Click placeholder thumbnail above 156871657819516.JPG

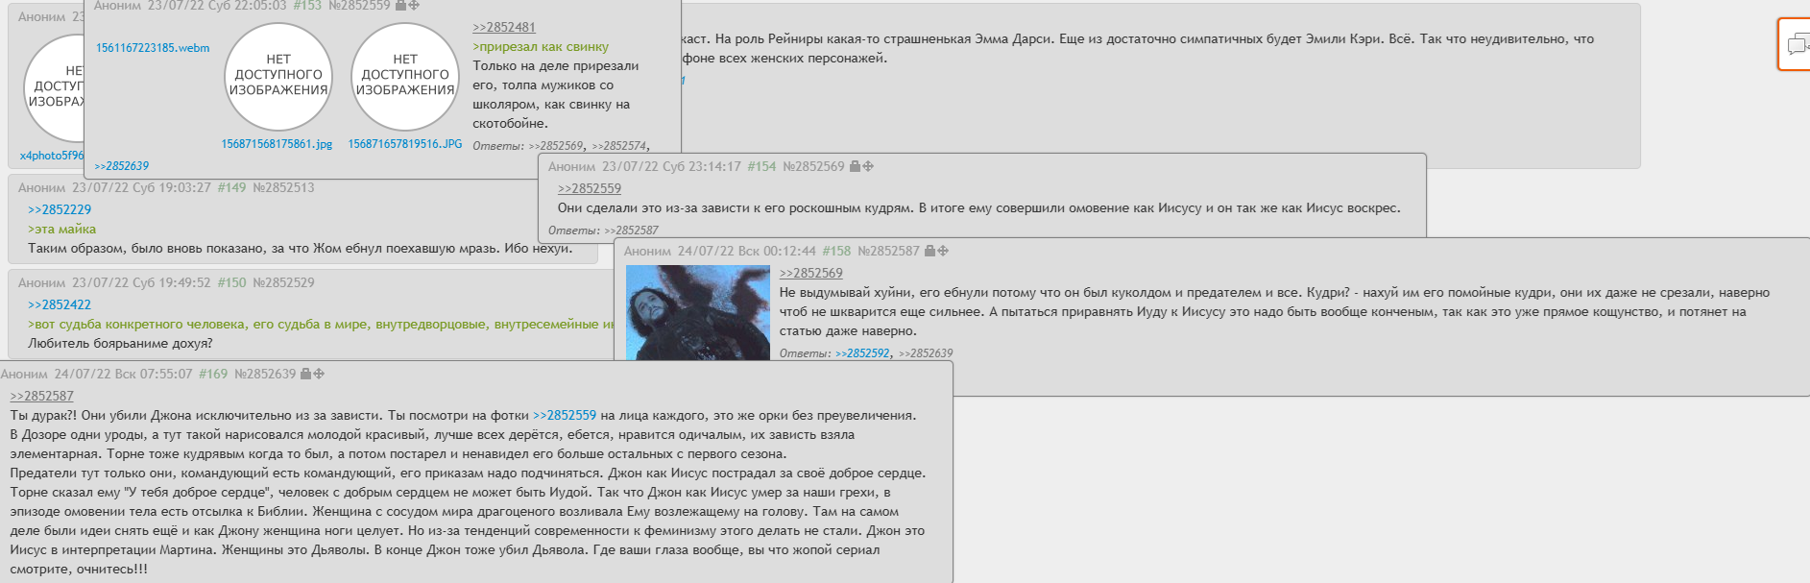(x=405, y=75)
